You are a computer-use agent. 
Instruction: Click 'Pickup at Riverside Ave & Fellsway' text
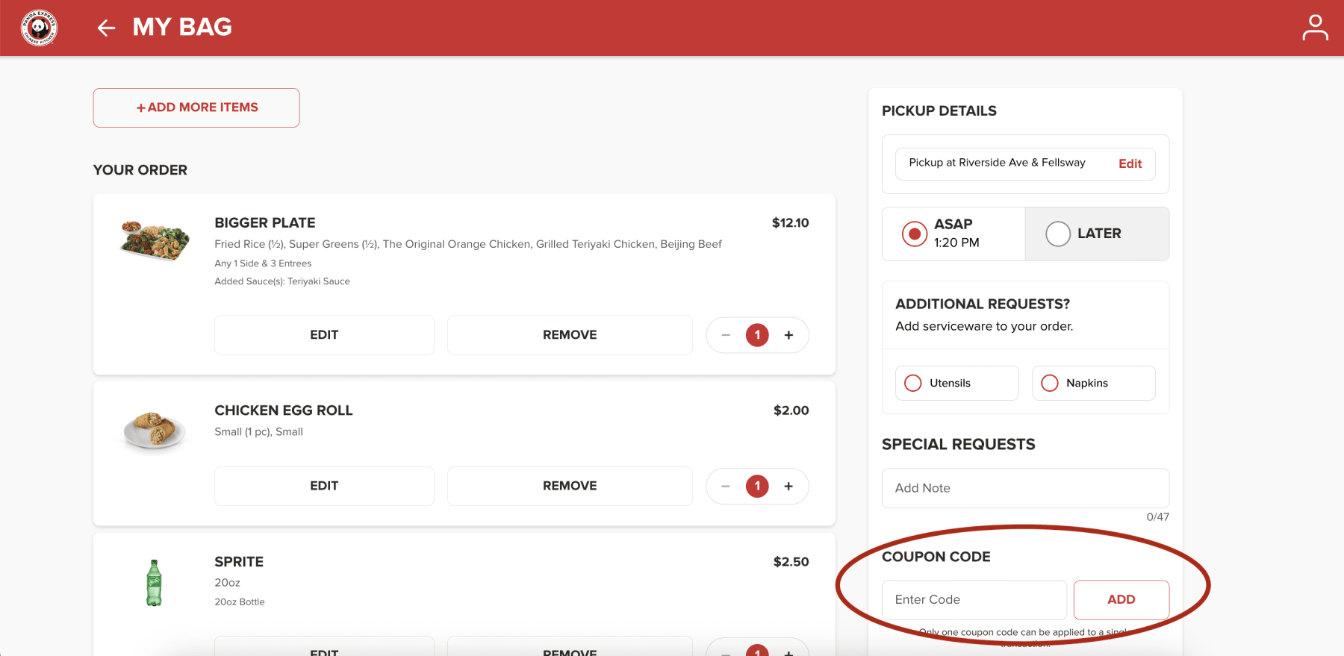click(x=997, y=163)
